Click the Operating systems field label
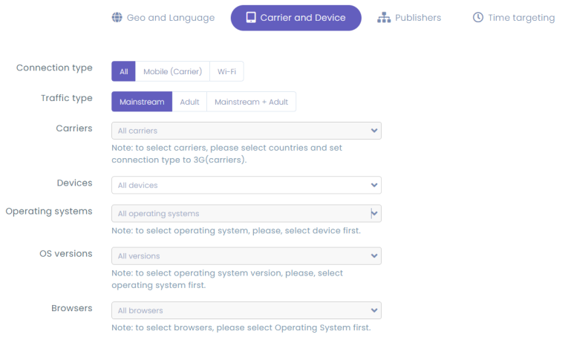This screenshot has height=343, width=568. [x=49, y=211]
